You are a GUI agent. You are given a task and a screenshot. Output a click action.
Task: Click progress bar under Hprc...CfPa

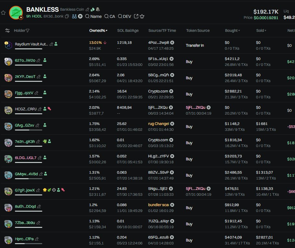[x=28, y=243]
